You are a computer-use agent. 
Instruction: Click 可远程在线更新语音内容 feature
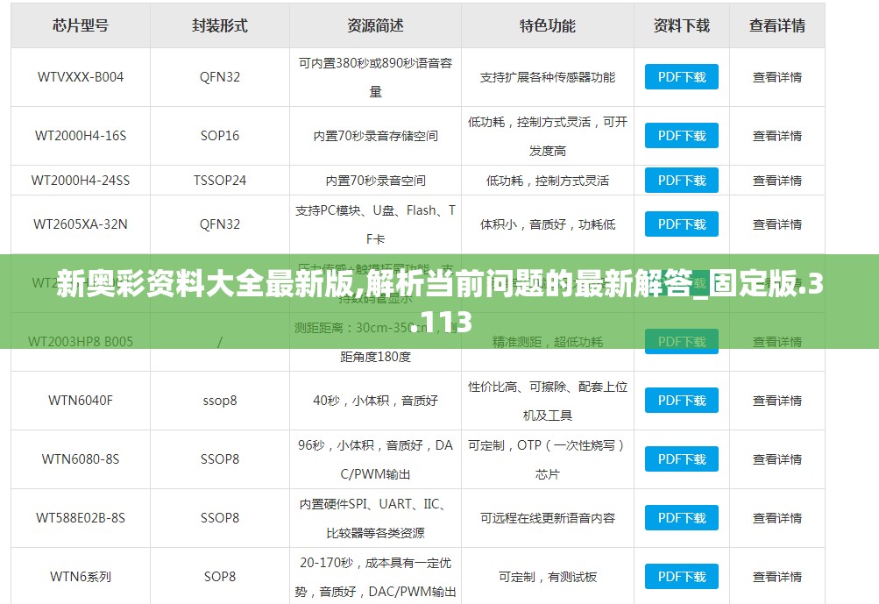point(548,518)
